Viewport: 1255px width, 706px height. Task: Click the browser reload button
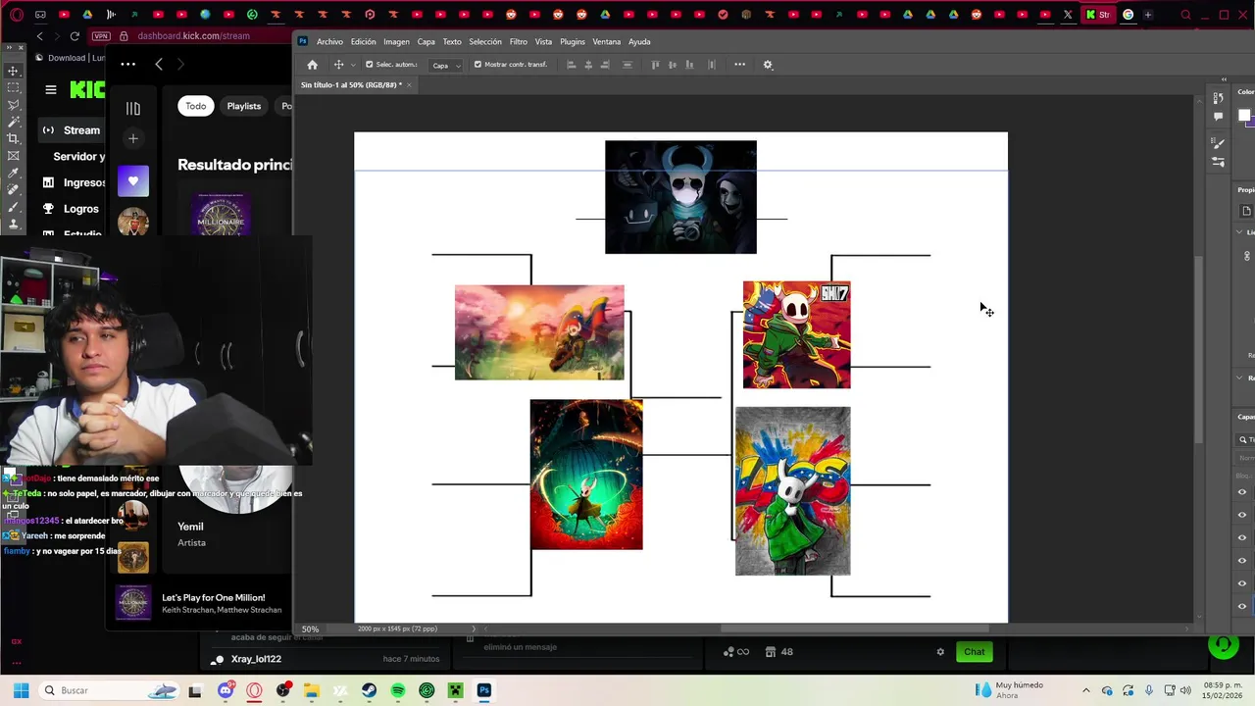point(75,36)
